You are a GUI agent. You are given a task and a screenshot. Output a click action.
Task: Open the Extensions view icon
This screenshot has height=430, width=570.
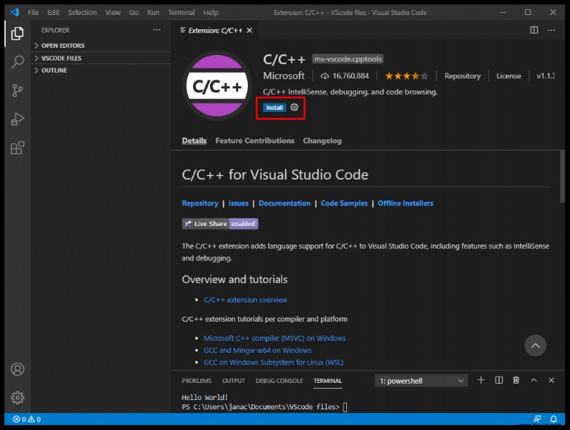tap(17, 148)
